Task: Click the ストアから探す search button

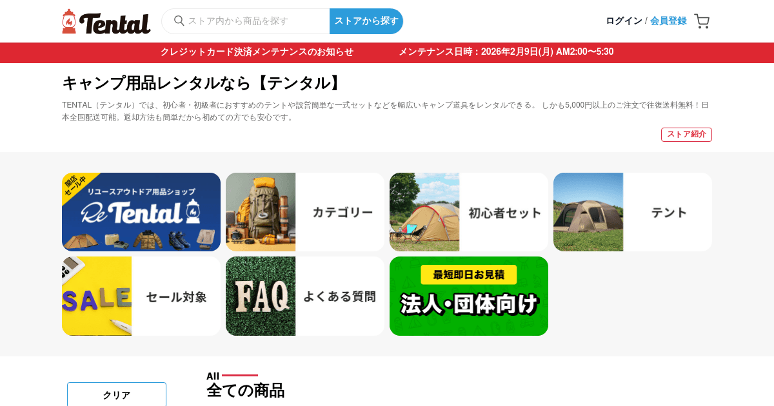Action: (x=366, y=21)
